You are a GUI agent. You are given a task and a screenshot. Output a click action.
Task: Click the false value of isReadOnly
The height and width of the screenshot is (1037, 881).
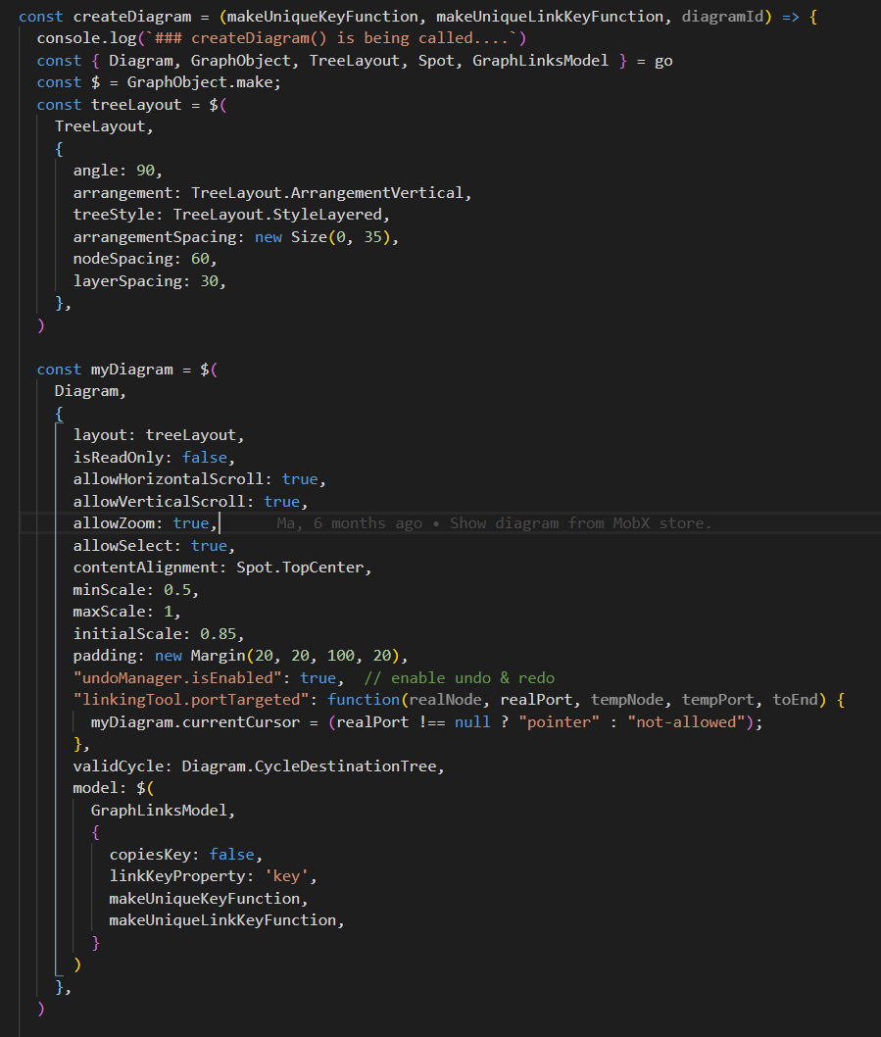pos(205,458)
